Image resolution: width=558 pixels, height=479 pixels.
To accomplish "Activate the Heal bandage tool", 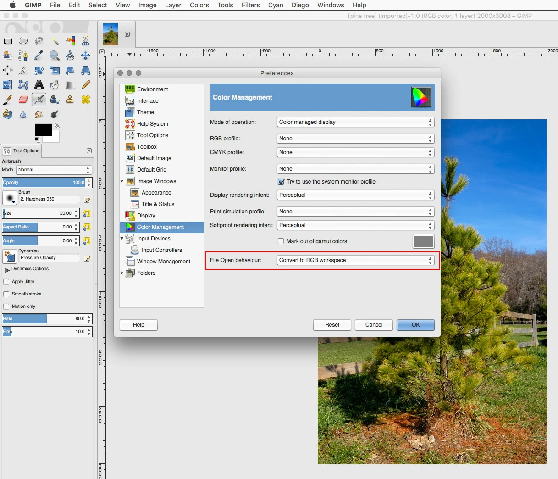I will (x=86, y=100).
